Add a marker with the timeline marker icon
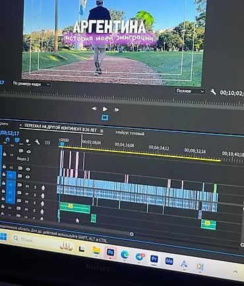This screenshot has height=286, width=244. coord(28,141)
